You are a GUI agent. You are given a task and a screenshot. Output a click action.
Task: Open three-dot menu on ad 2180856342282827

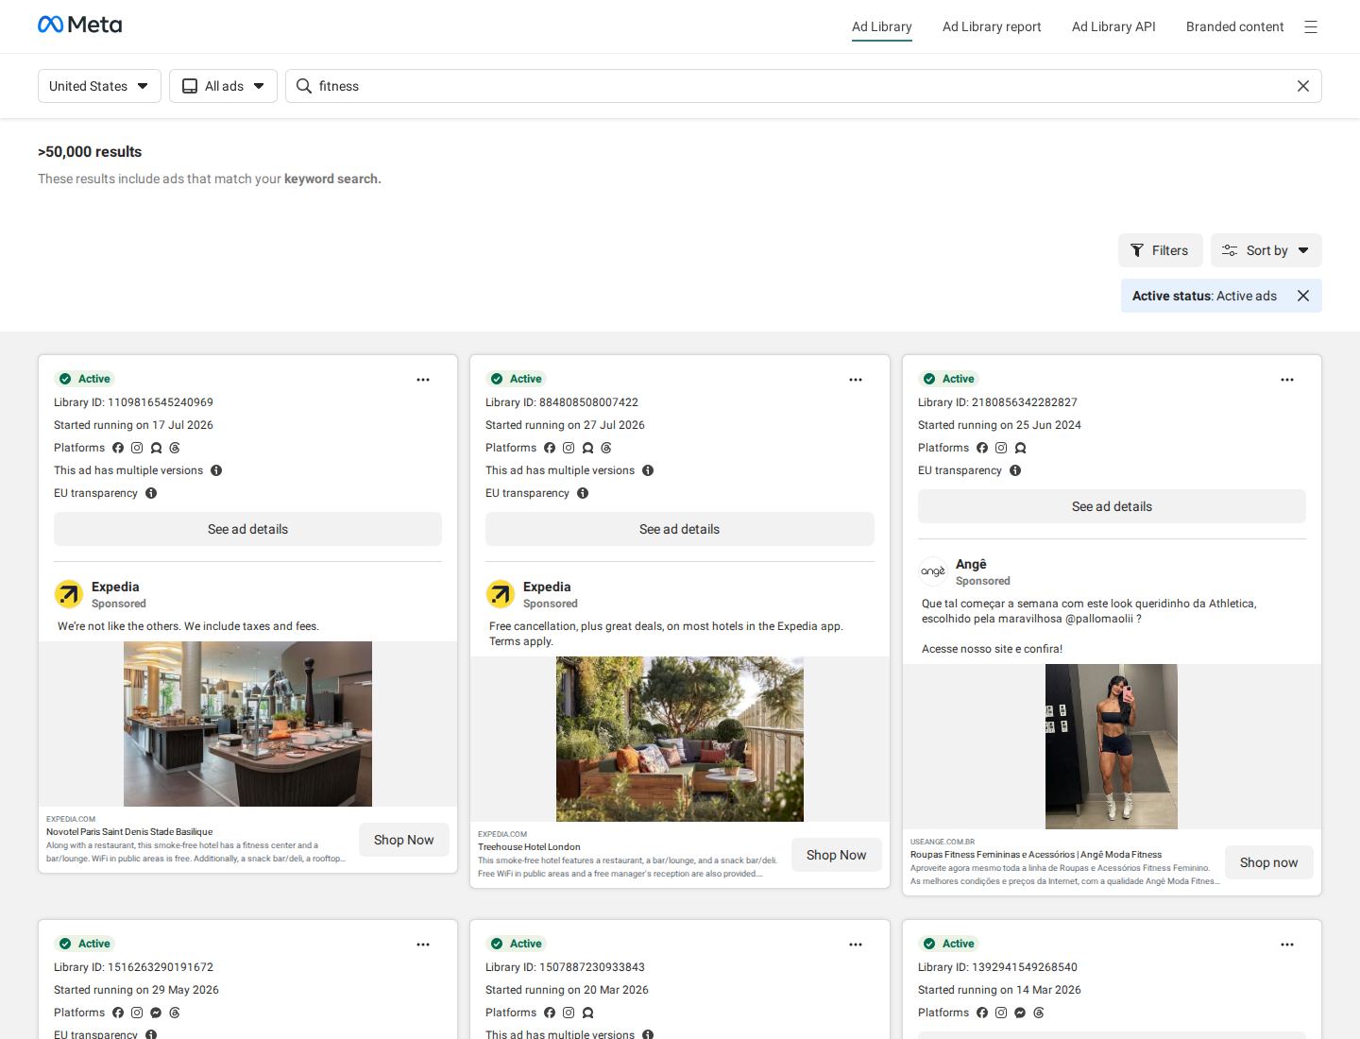tap(1287, 380)
